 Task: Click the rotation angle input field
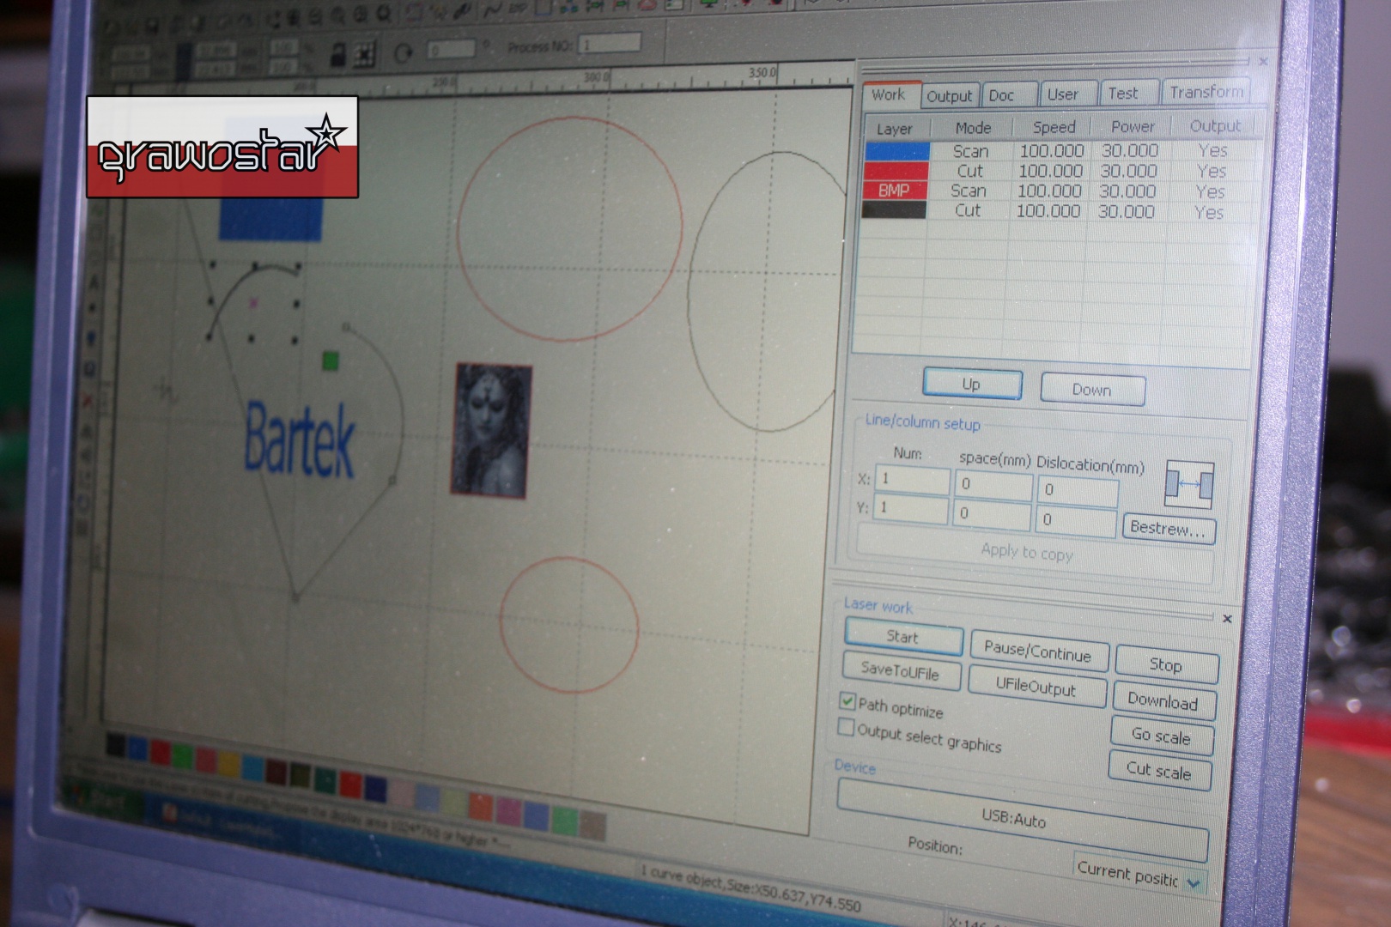[451, 50]
